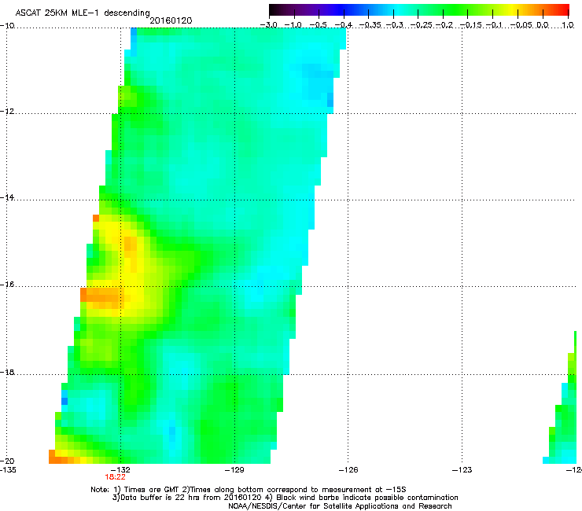Click the -3.0 label on the color scale
Viewport: 582px width, 511px height.
pyautogui.click(x=269, y=25)
